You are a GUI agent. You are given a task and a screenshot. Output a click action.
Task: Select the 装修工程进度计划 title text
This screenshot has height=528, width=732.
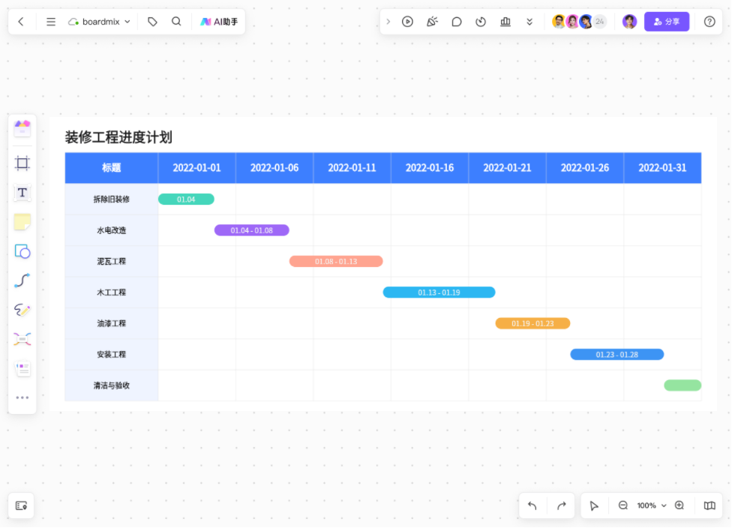pyautogui.click(x=118, y=137)
